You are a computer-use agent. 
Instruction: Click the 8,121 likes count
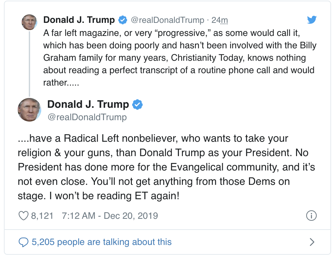pos(42,216)
